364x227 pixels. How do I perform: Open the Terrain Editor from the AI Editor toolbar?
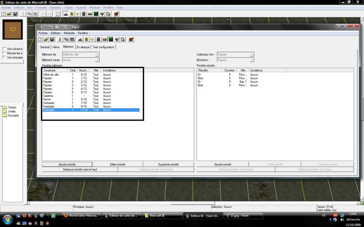point(80,40)
